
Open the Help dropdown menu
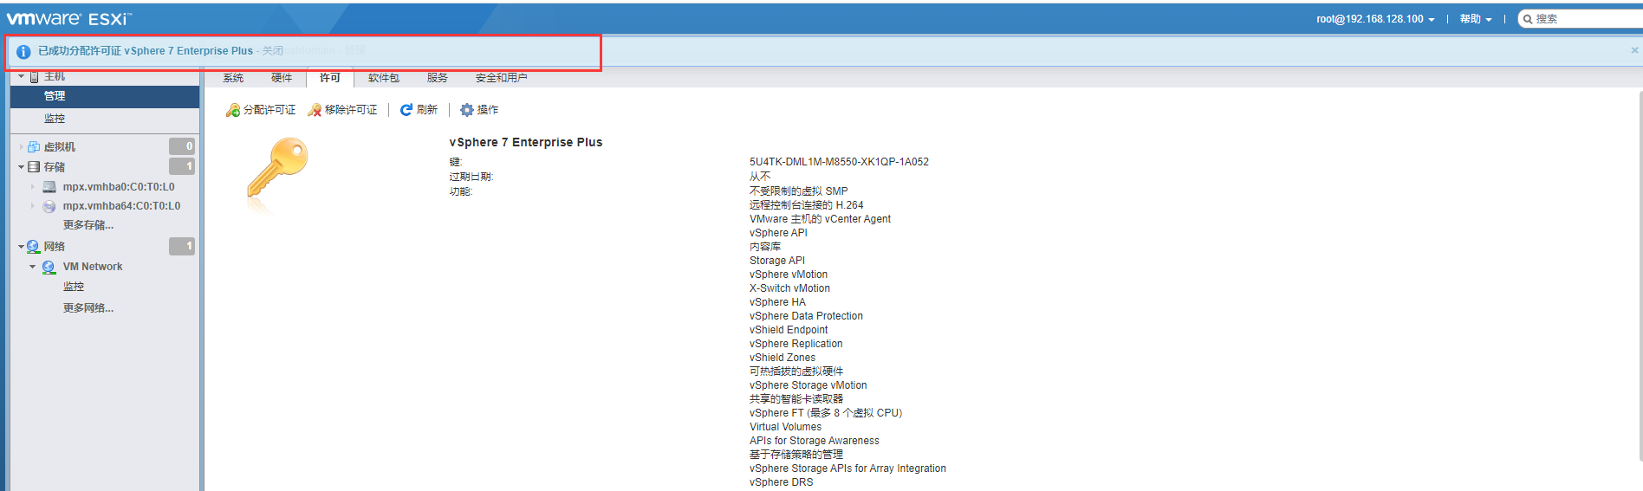click(1476, 19)
